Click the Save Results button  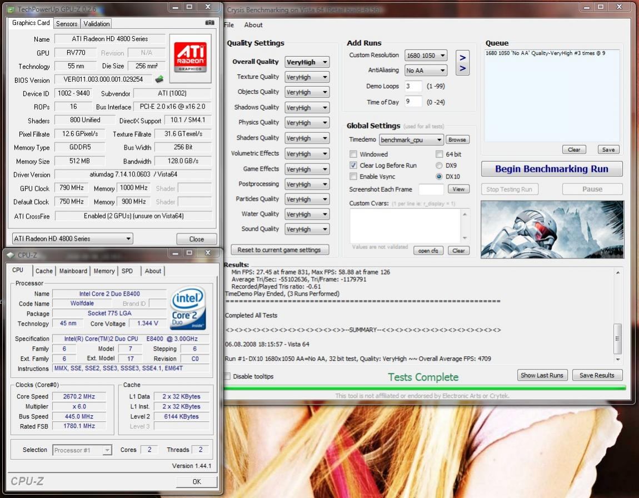597,375
